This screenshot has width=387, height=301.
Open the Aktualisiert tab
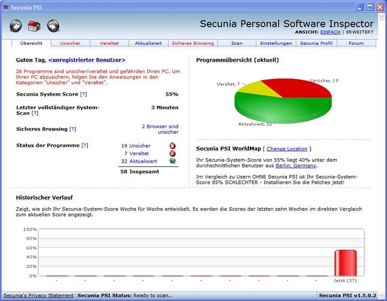(149, 43)
